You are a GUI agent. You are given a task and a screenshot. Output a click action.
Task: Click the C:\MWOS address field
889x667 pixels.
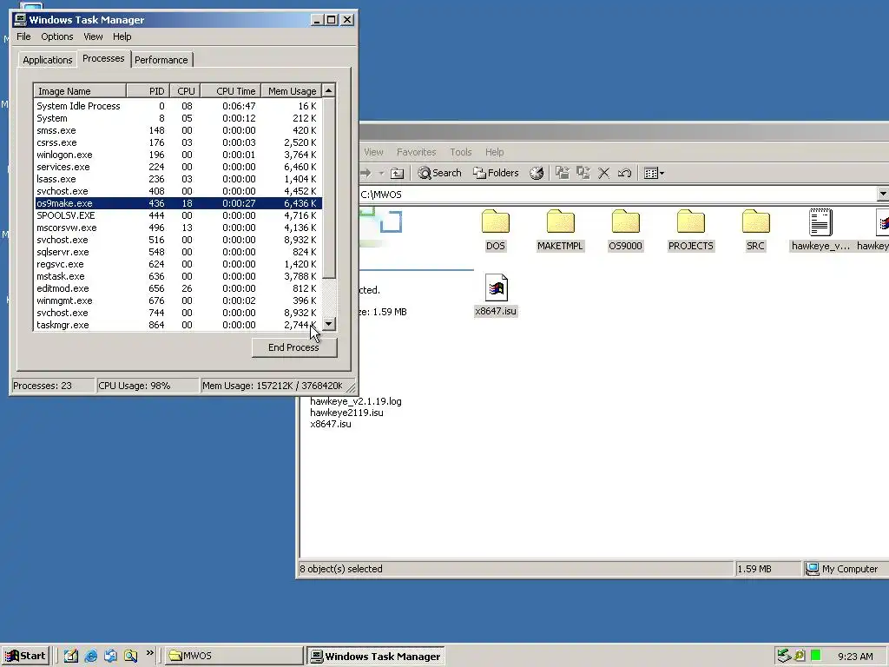pyautogui.click(x=618, y=194)
